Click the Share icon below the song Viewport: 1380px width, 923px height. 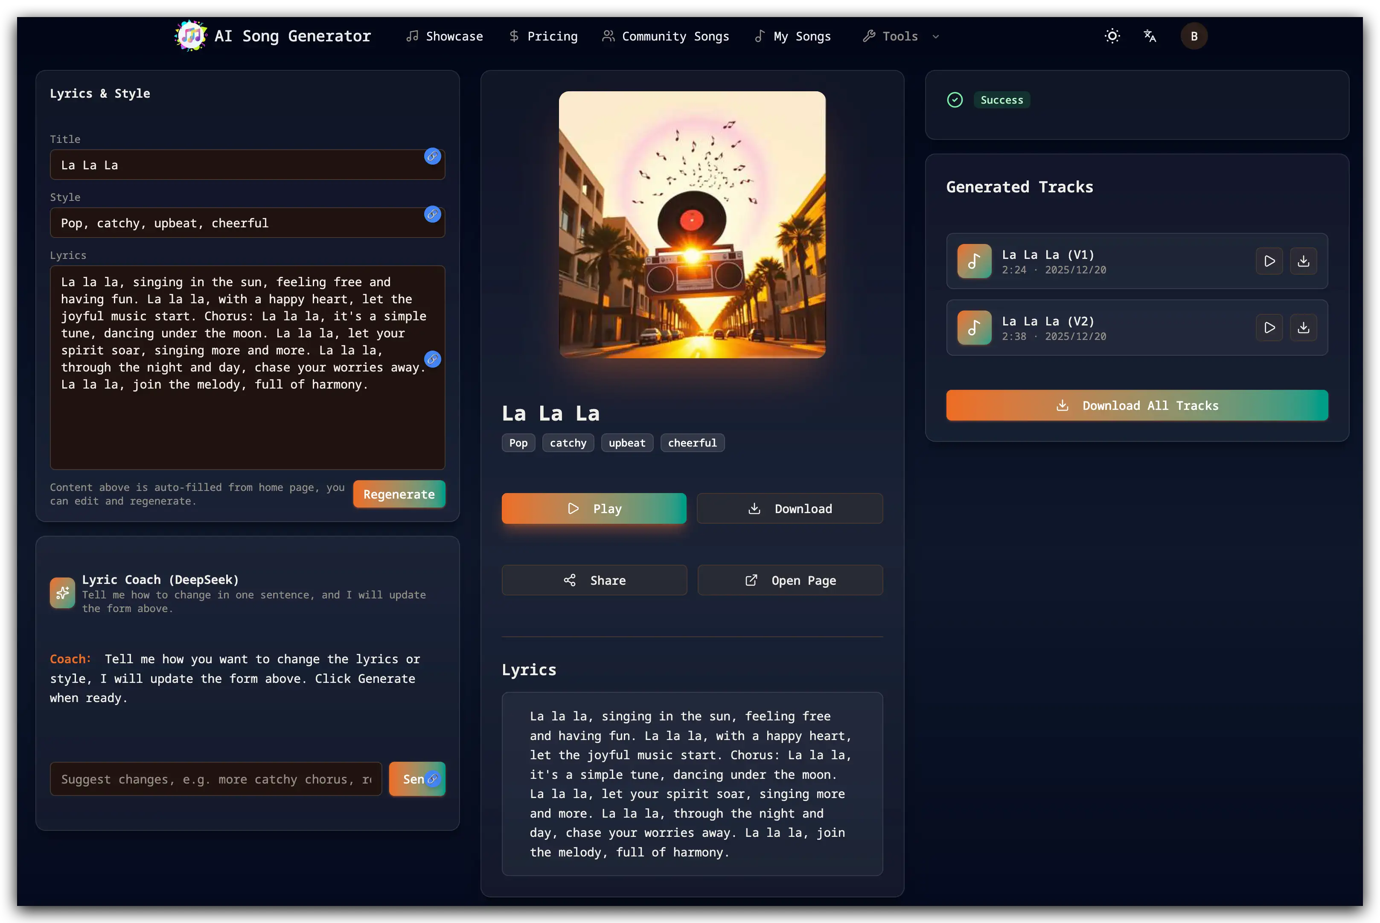569,580
